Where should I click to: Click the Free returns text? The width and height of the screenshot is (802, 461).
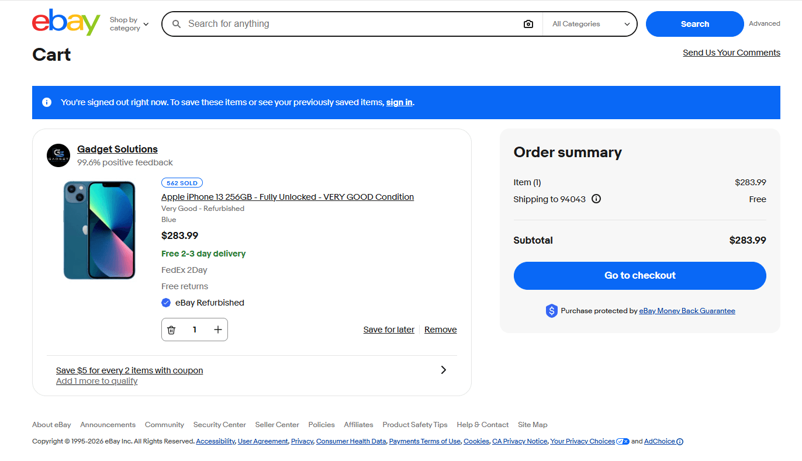click(185, 286)
